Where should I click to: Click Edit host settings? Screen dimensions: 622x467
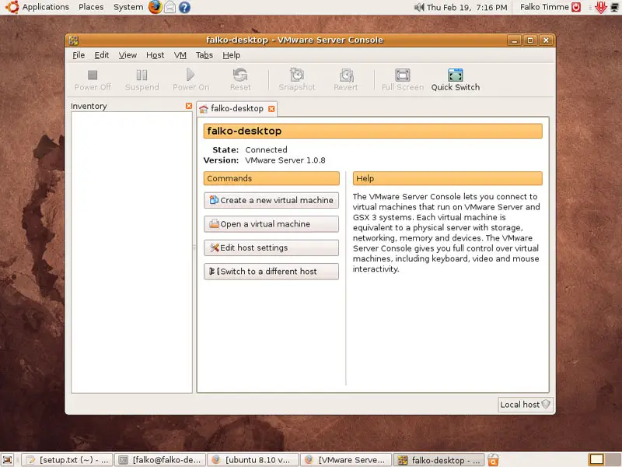point(271,248)
